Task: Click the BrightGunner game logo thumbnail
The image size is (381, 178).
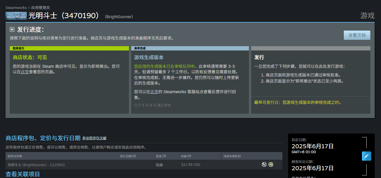Action: click(16, 16)
